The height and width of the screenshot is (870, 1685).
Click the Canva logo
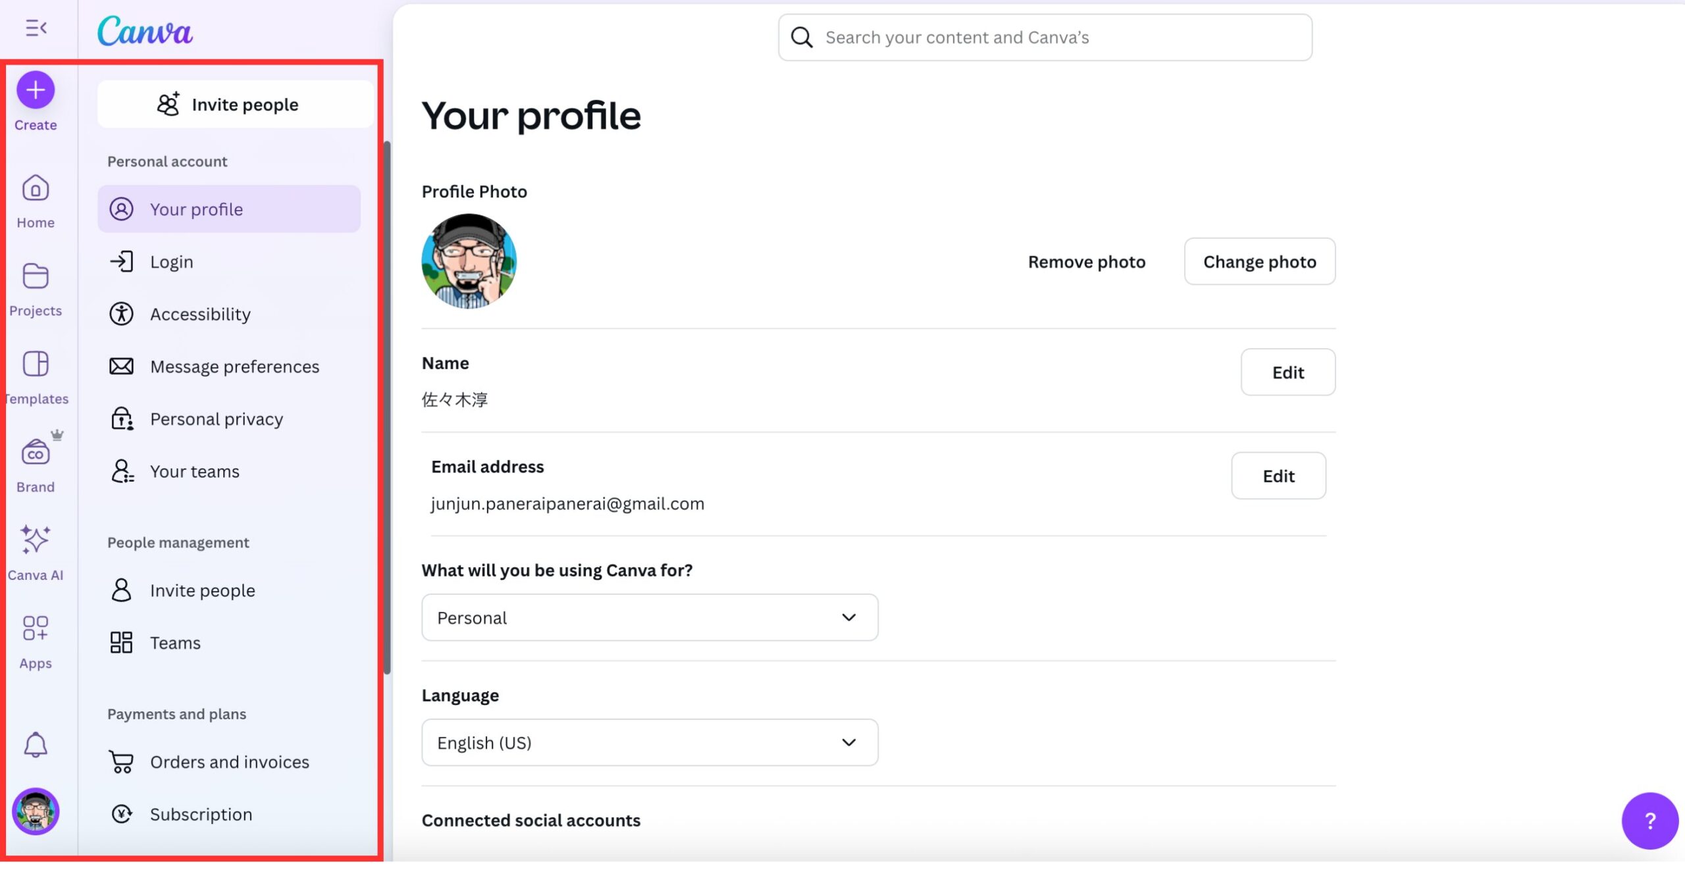(145, 31)
